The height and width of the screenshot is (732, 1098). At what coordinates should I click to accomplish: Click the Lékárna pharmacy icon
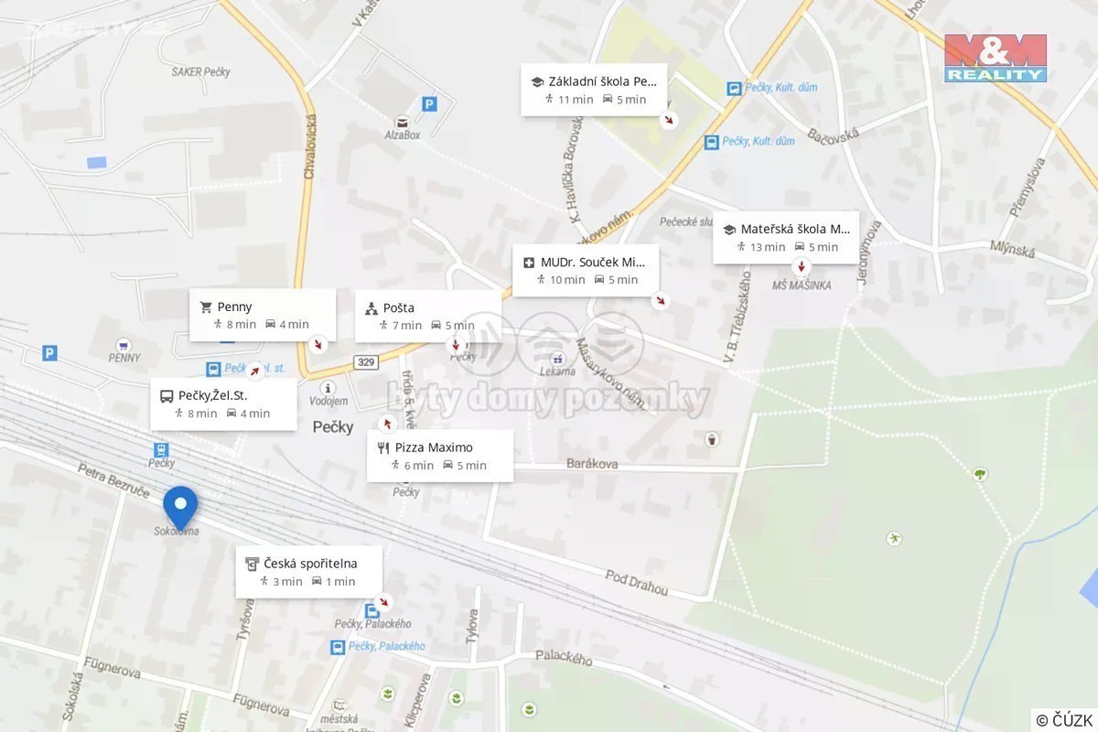tap(557, 358)
